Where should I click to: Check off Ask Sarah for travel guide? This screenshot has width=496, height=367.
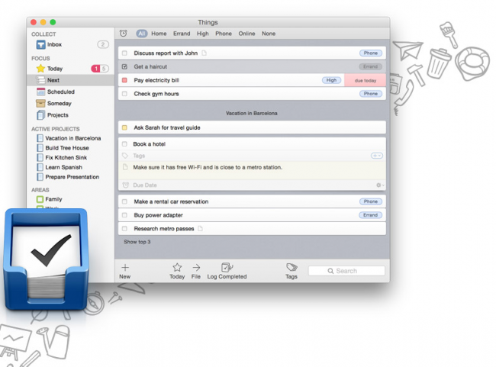pos(124,127)
